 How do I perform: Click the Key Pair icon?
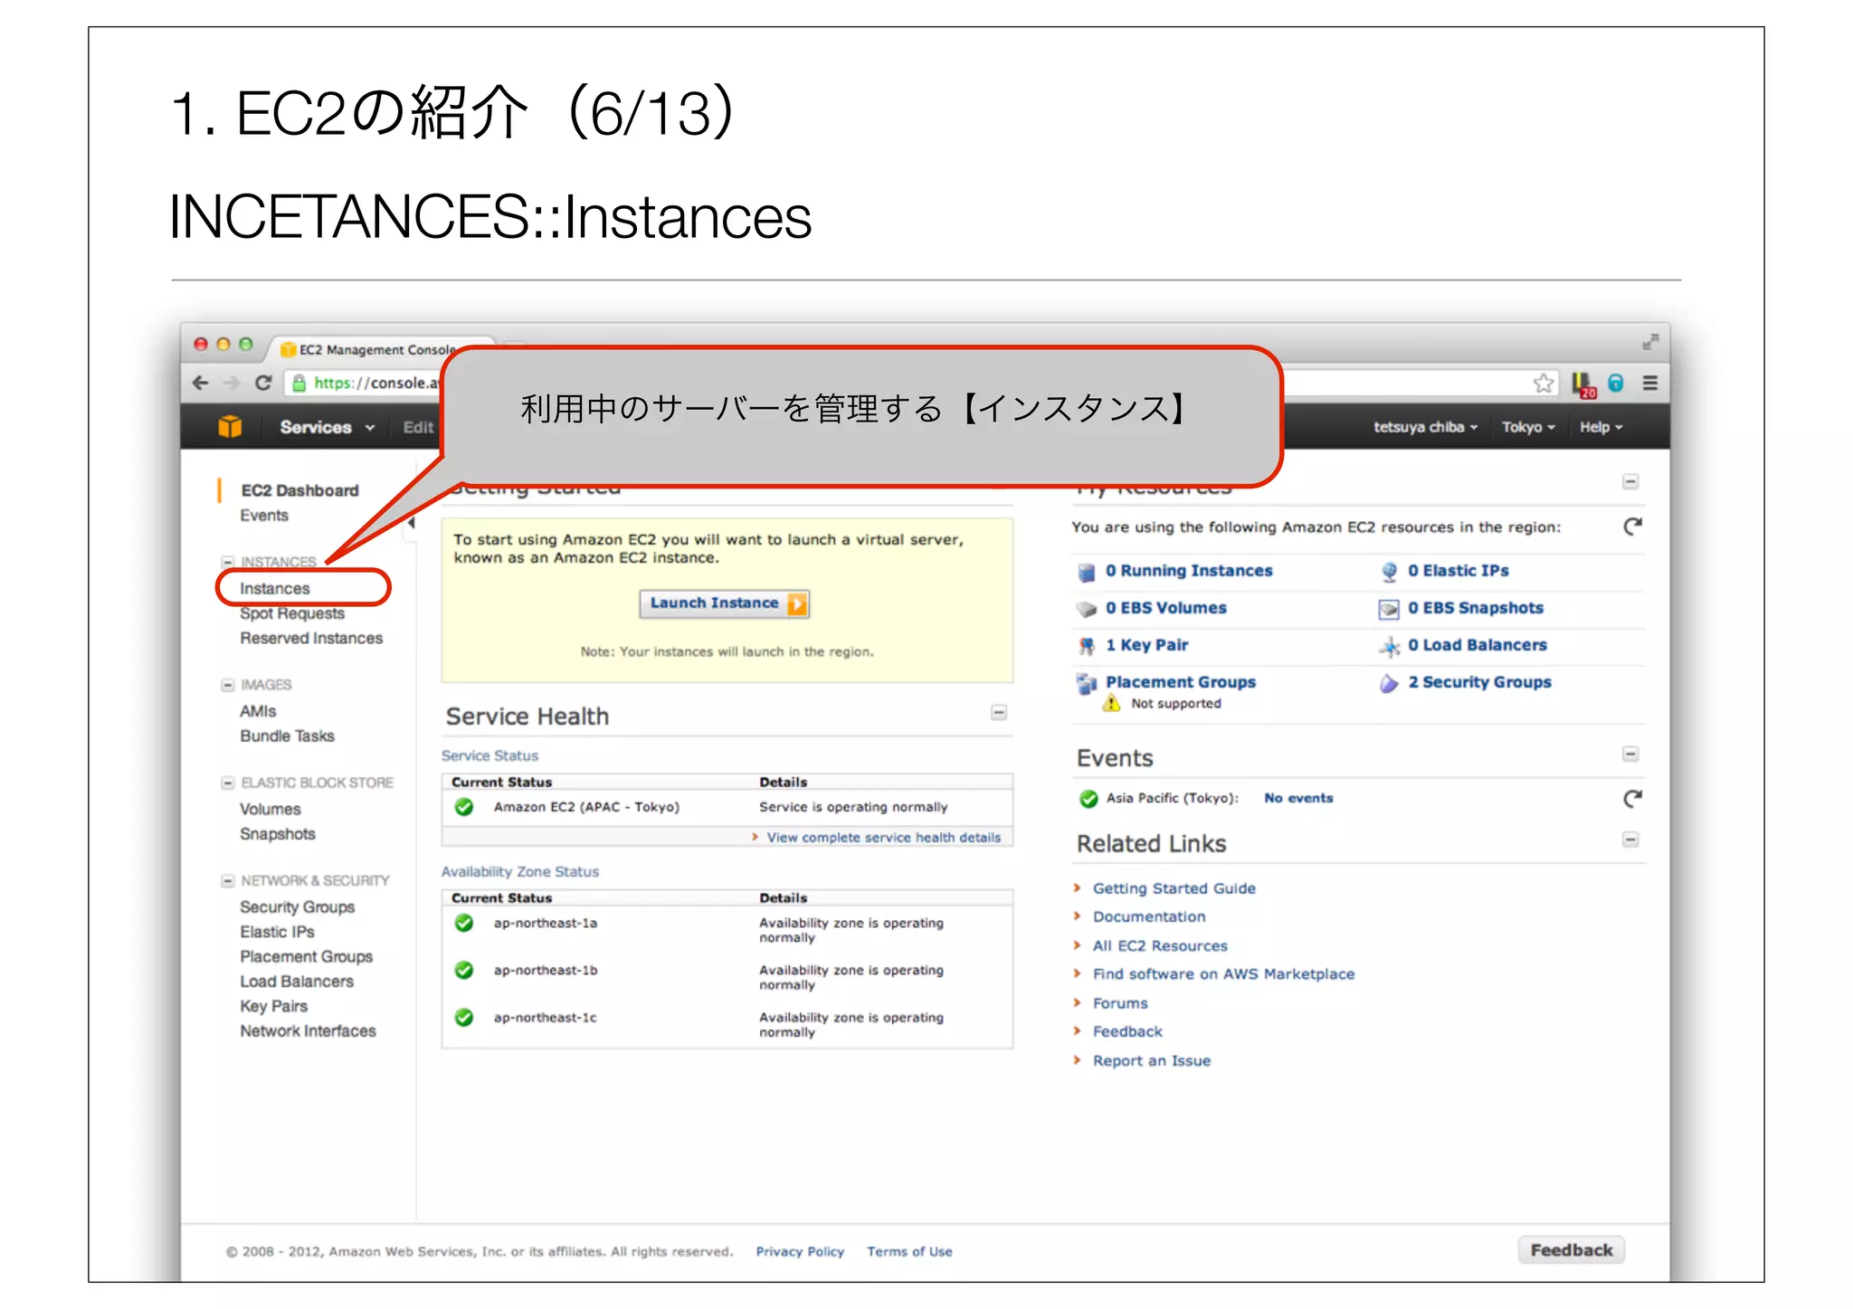1087,646
